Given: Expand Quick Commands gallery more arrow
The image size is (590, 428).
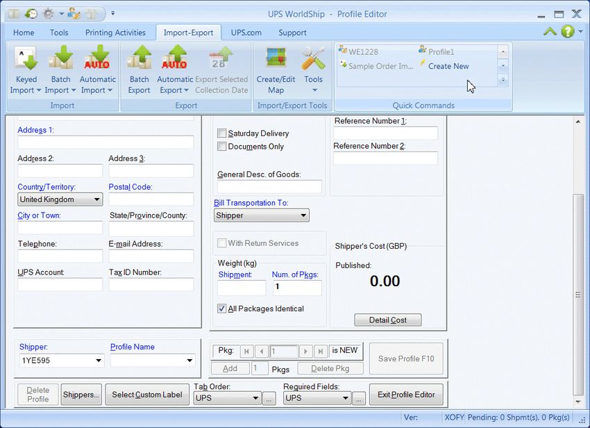Looking at the screenshot, I should click(503, 80).
